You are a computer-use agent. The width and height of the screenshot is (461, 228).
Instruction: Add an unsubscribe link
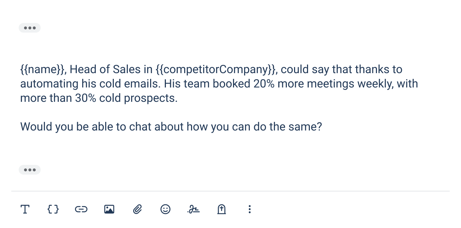[222, 209]
